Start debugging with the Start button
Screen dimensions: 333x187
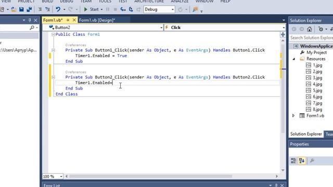pos(92,9)
